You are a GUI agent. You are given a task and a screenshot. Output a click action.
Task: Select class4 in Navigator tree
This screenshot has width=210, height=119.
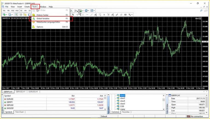tap(122, 101)
